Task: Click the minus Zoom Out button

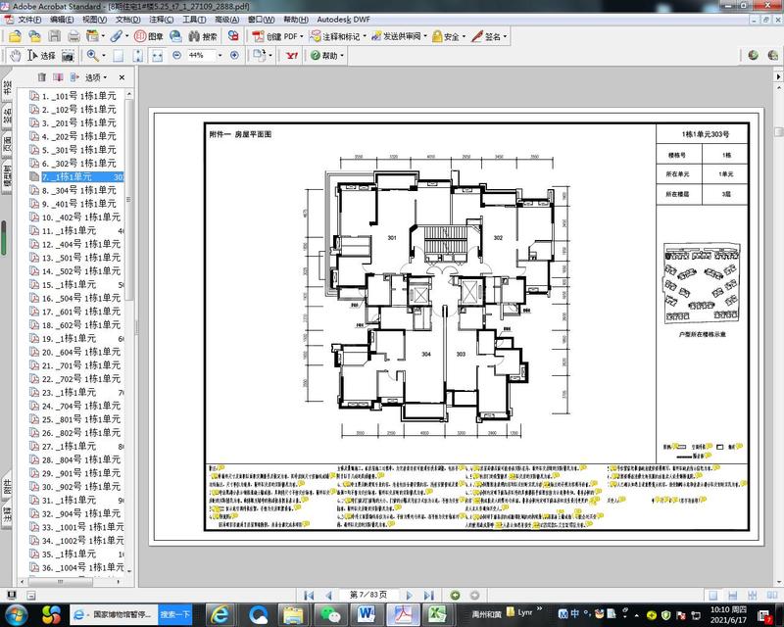Action: (176, 55)
